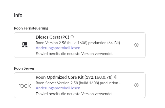This screenshot has height=108, width=165.
Task: Click the Roon Fernsteuerung section label
Action: pyautogui.click(x=31, y=28)
